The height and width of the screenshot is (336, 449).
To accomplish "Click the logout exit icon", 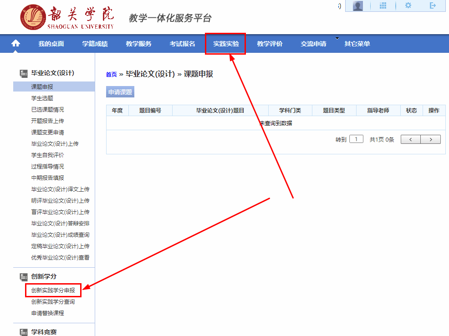I will (x=433, y=6).
